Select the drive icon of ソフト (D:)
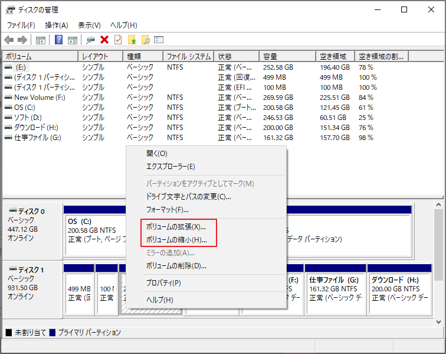Image resolution: width=446 pixels, height=354 pixels. click(8, 118)
